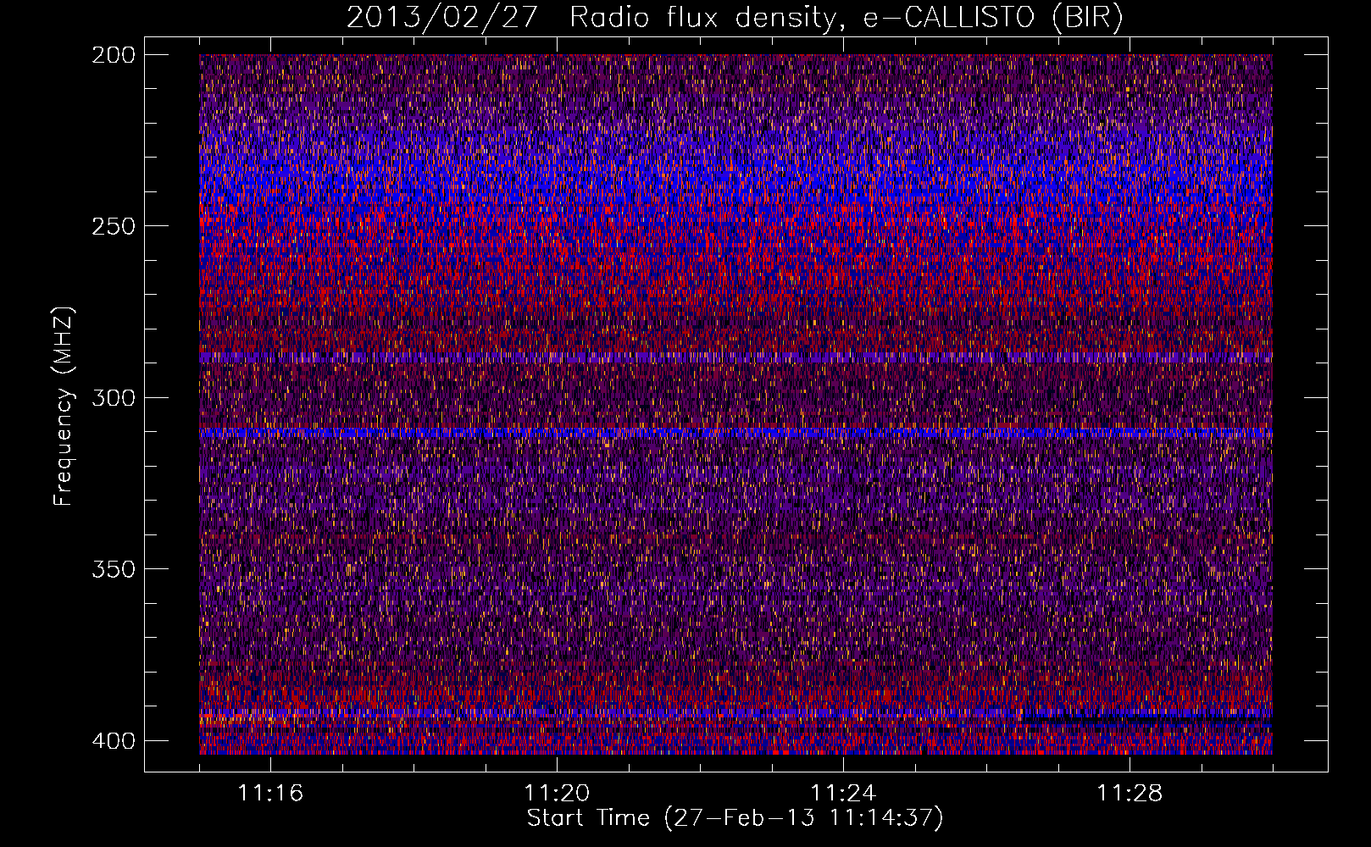Click the '11:24' time tick label
Screen dimensions: 1371x847
tap(843, 794)
